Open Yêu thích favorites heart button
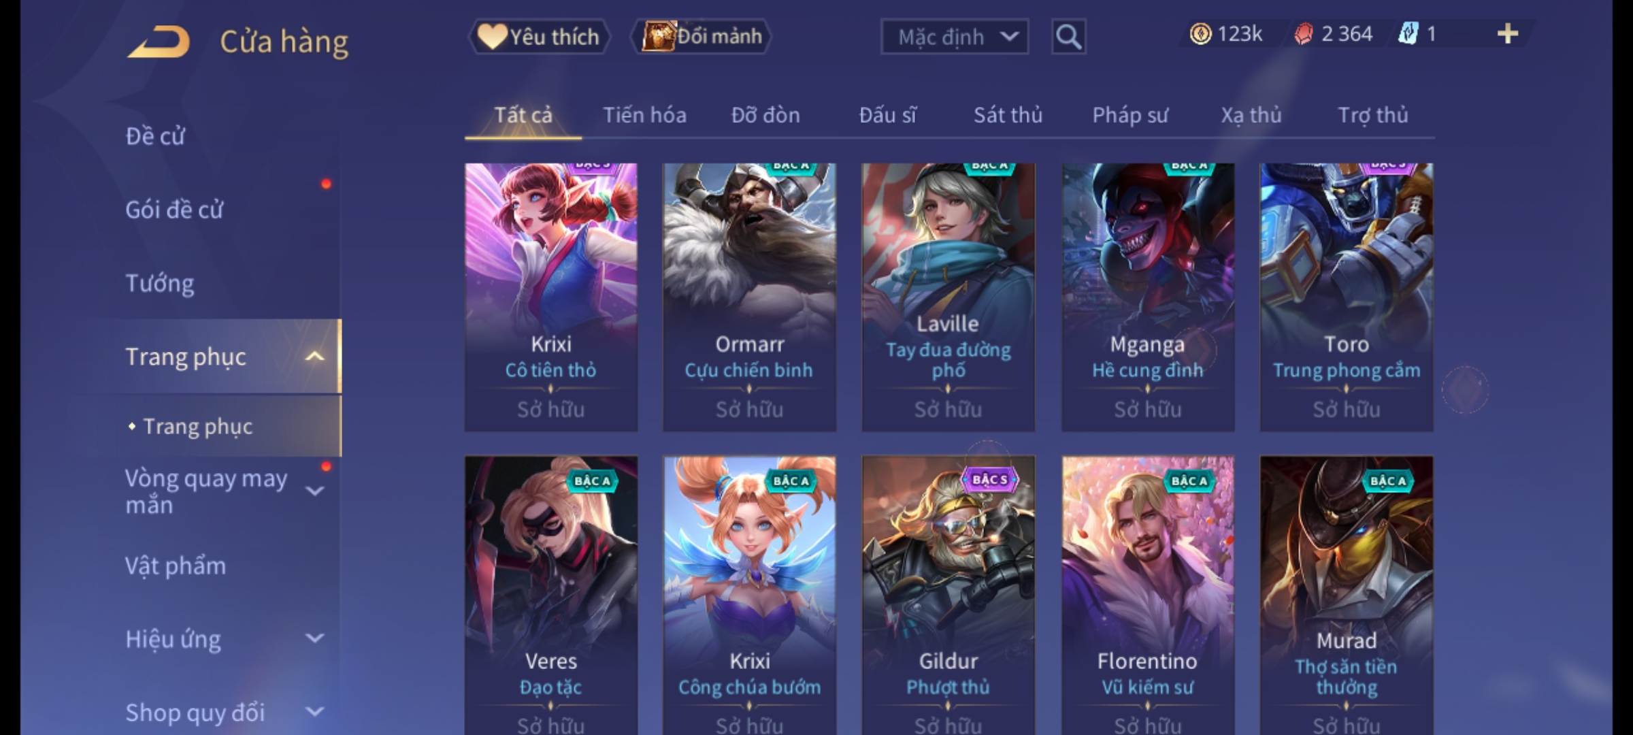Image resolution: width=1633 pixels, height=735 pixels. [x=539, y=37]
